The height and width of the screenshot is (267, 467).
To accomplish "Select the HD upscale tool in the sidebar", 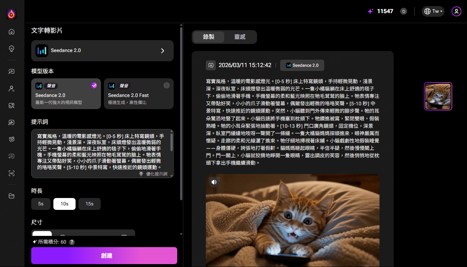I will (x=11, y=173).
